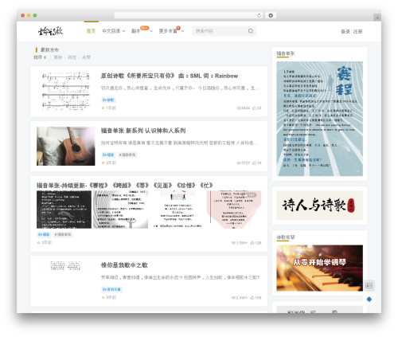Open the small sheet thumbnail of 惟你是我歌中之歌
398x337 pixels.
[x=65, y=265]
